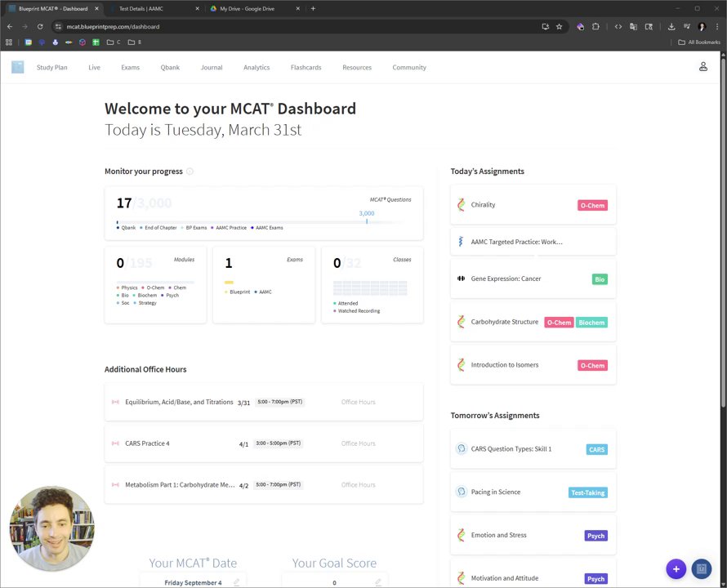Open Chrome profile avatar

[x=702, y=27]
